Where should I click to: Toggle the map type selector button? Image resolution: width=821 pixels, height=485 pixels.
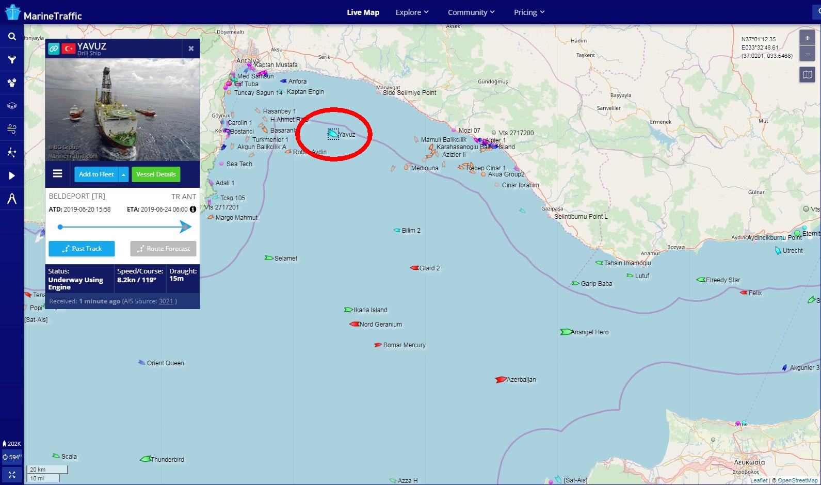(x=807, y=75)
